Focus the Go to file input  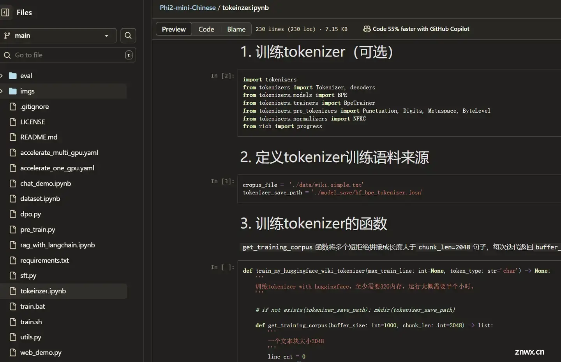[68, 55]
